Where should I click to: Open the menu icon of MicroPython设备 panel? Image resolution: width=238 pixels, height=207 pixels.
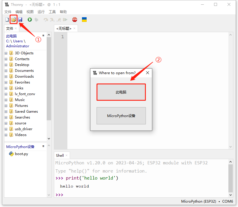click(x=43, y=146)
